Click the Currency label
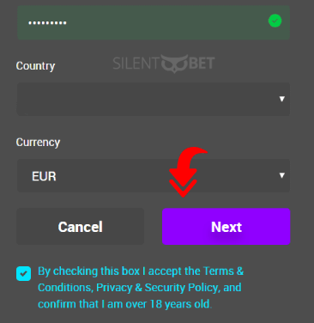This screenshot has width=314, height=323. (38, 143)
